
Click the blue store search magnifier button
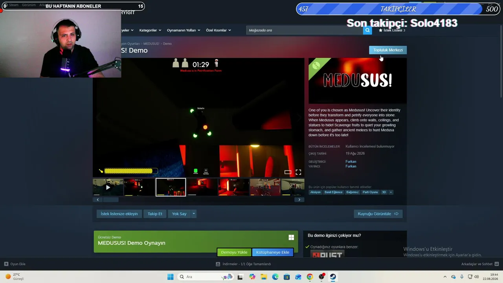click(x=367, y=30)
